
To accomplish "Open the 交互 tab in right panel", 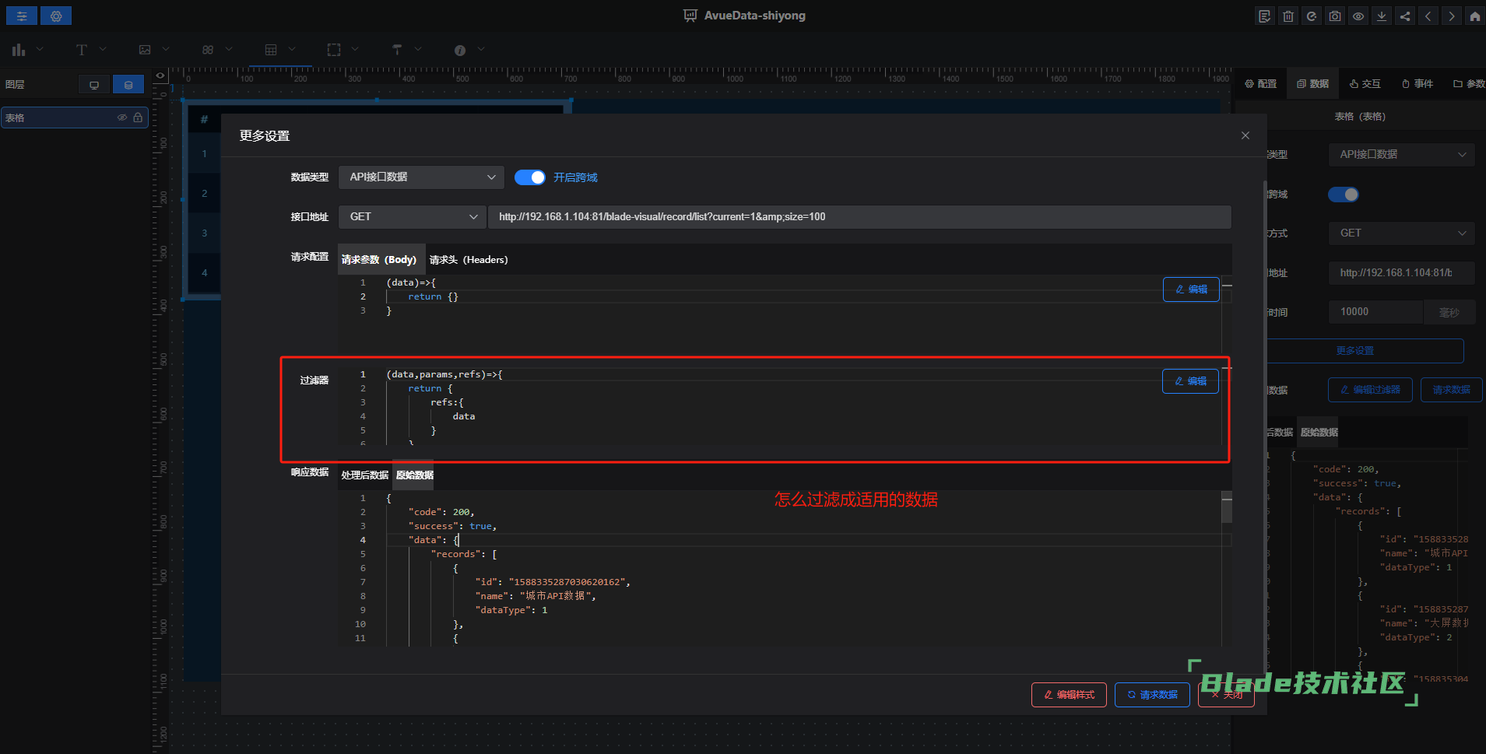I will (x=1365, y=84).
